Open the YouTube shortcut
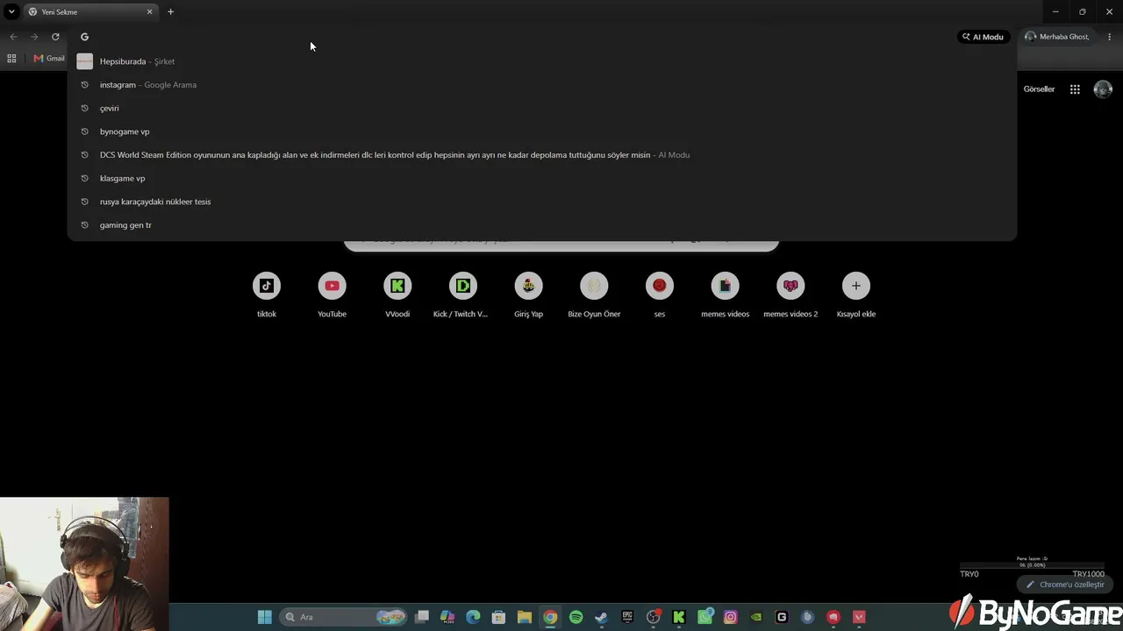The image size is (1123, 631). tap(332, 295)
